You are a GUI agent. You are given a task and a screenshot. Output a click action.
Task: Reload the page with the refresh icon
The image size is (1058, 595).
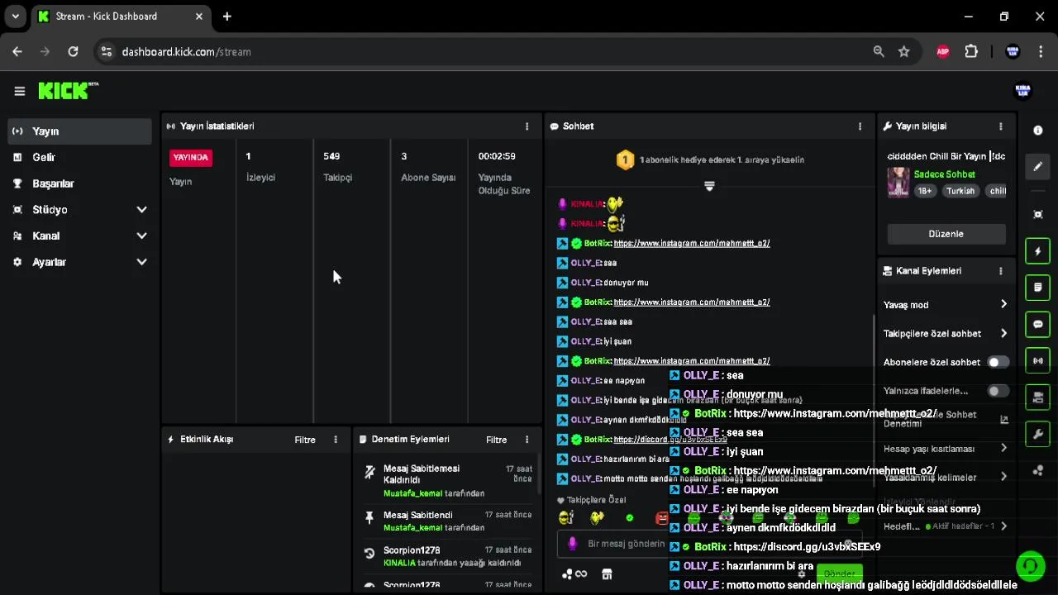tap(73, 51)
